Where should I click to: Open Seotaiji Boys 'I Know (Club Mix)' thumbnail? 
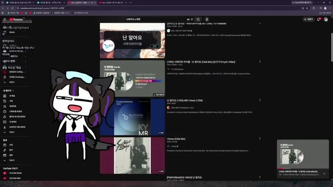(132, 155)
